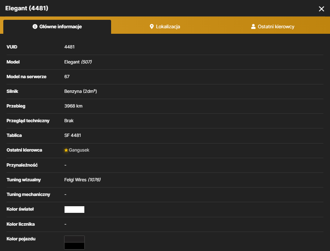The width and height of the screenshot is (330, 251).
Task: Click the Model na serwerze label
Action: click(26, 77)
